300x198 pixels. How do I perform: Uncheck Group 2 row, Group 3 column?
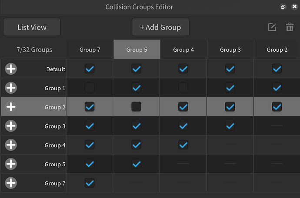click(x=230, y=107)
